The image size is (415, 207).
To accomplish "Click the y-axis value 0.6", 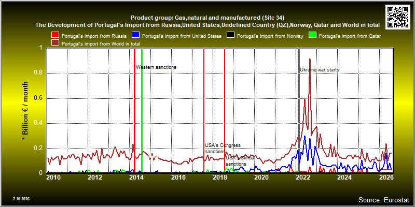I will (38, 98).
